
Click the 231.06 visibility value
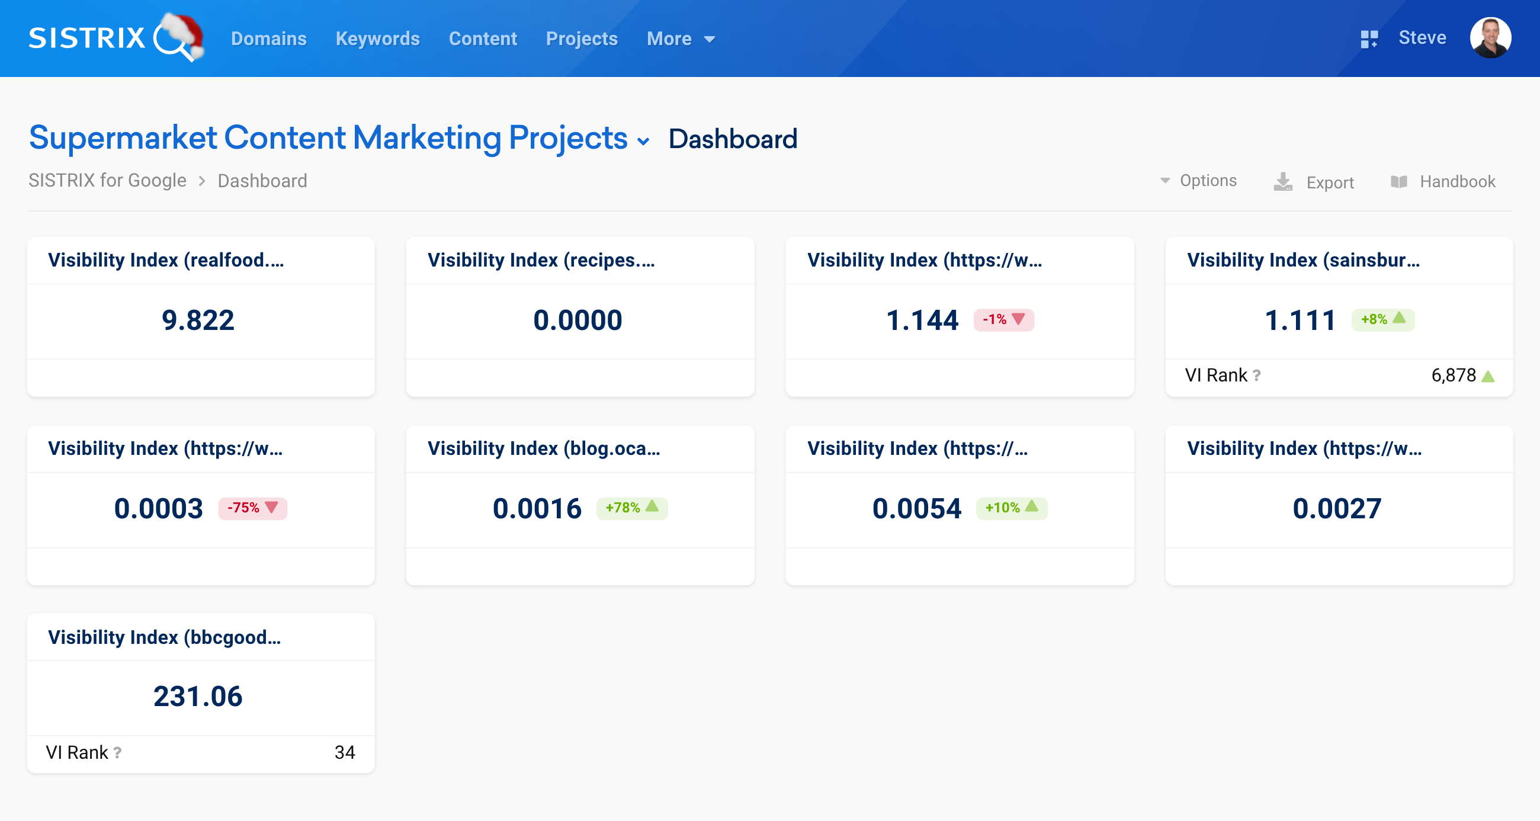coord(198,697)
